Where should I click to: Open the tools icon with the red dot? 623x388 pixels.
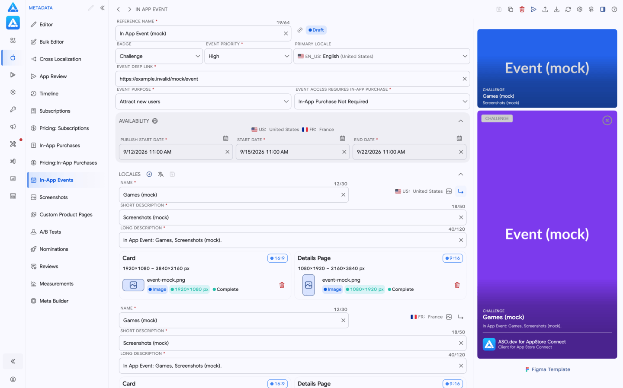point(13,144)
